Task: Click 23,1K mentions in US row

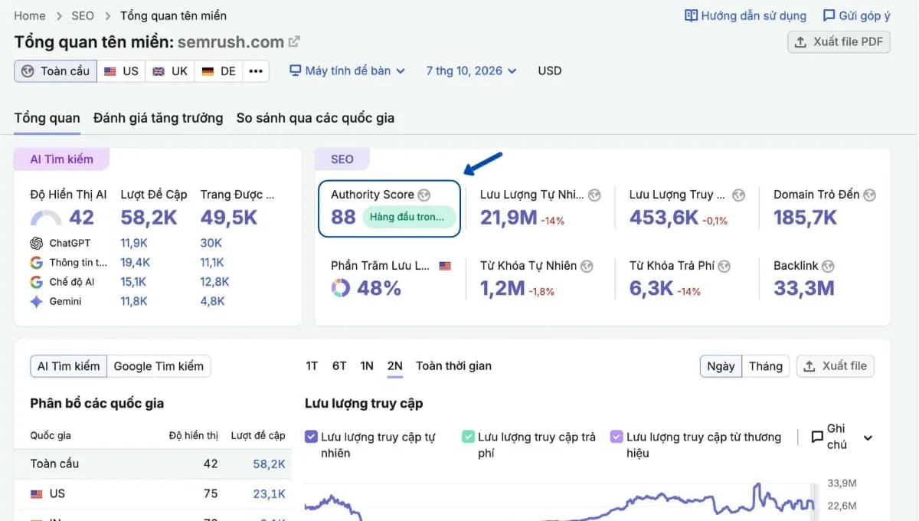Action: click(x=269, y=494)
